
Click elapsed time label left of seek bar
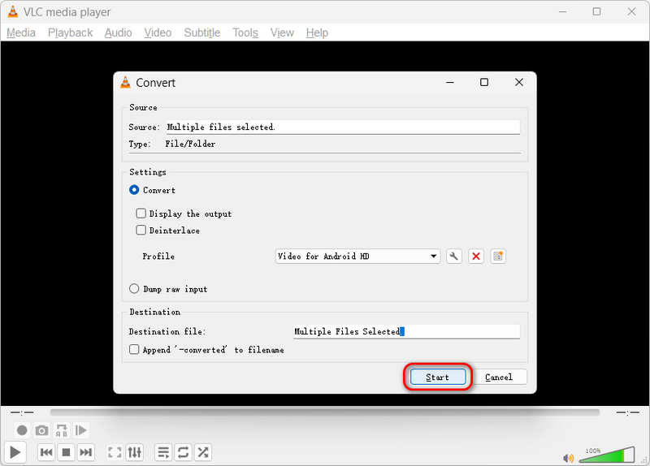22,412
